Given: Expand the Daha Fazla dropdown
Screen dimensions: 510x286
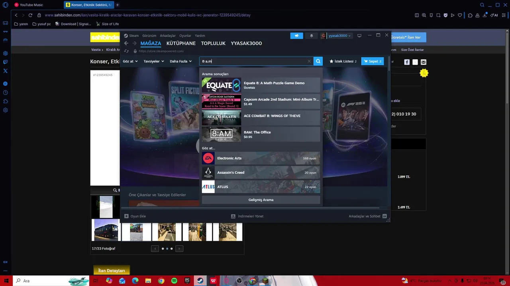Looking at the screenshot, I should point(180,61).
